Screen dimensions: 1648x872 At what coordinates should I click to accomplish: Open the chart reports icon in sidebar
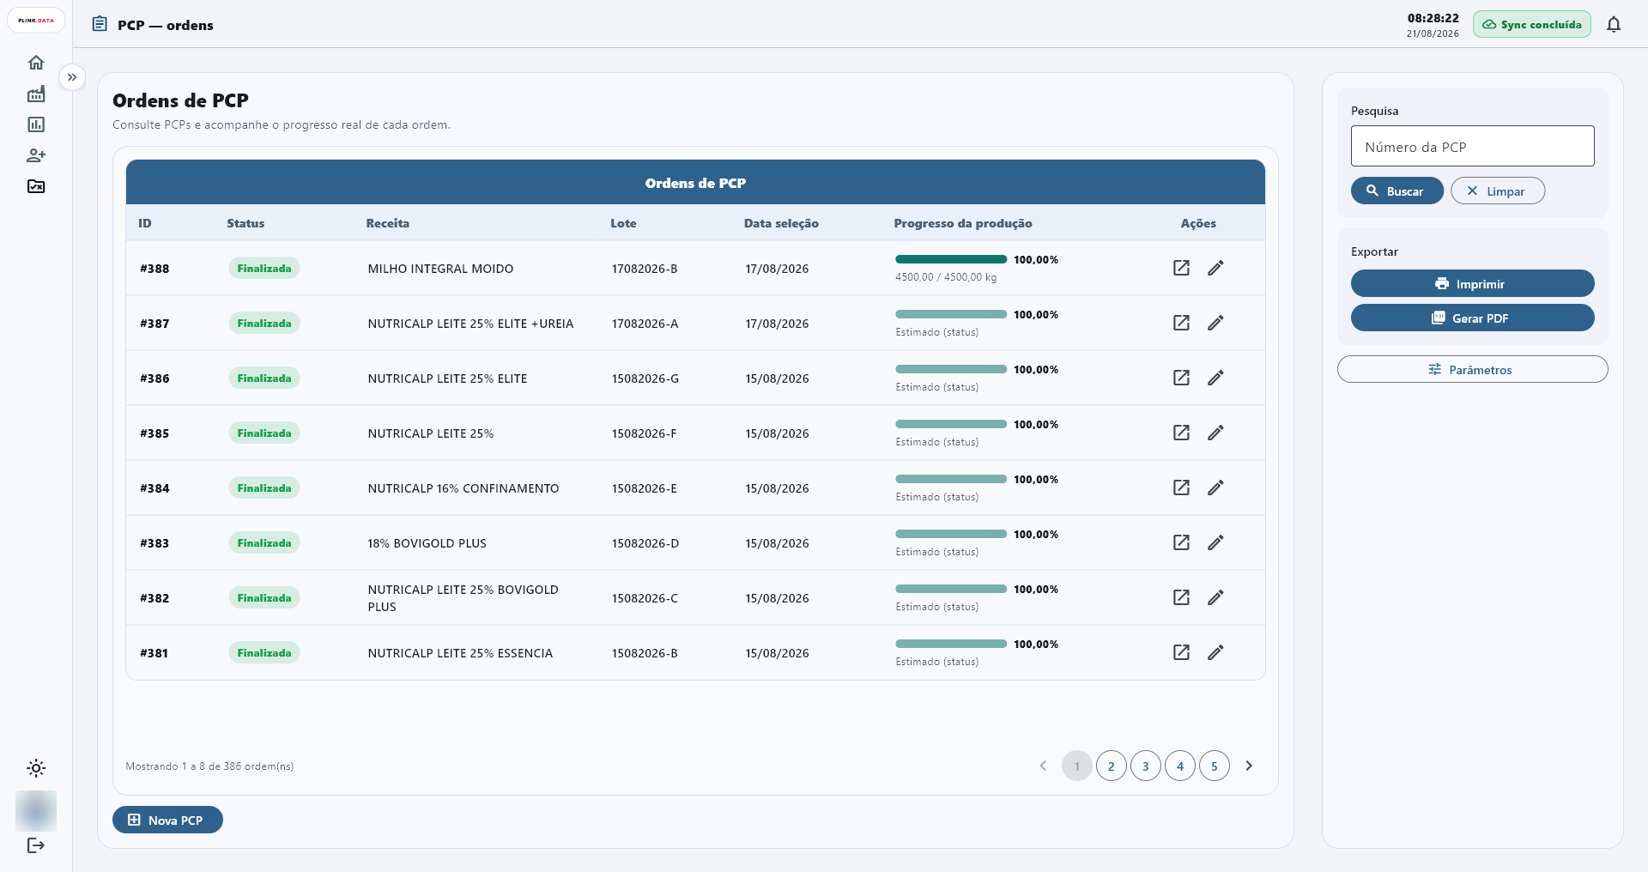click(x=36, y=124)
